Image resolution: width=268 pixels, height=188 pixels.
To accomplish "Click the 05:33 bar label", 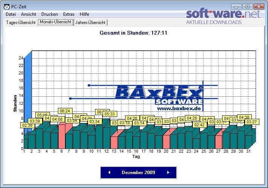I will click(109, 114).
